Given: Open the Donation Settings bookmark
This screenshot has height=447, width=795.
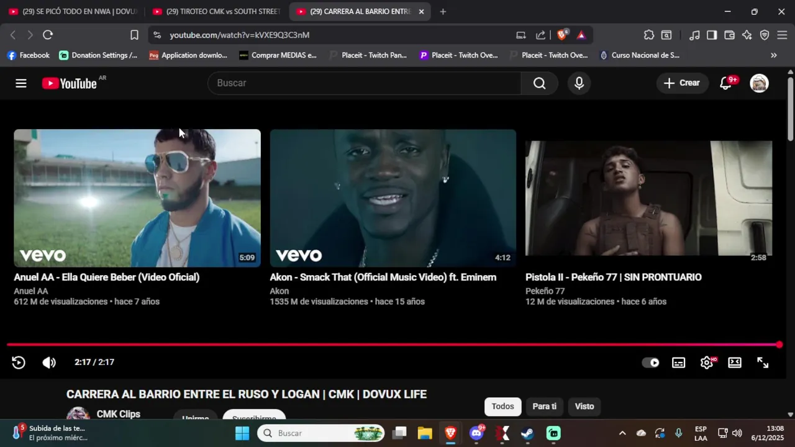Looking at the screenshot, I should tap(98, 55).
